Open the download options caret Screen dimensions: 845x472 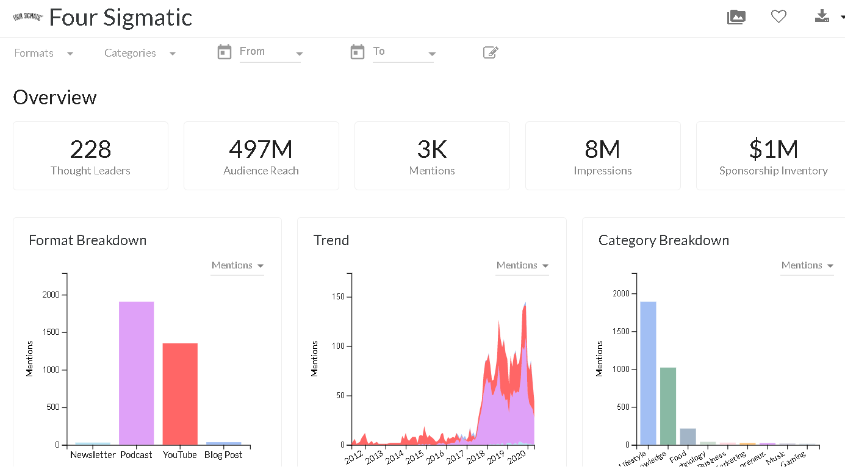point(842,17)
